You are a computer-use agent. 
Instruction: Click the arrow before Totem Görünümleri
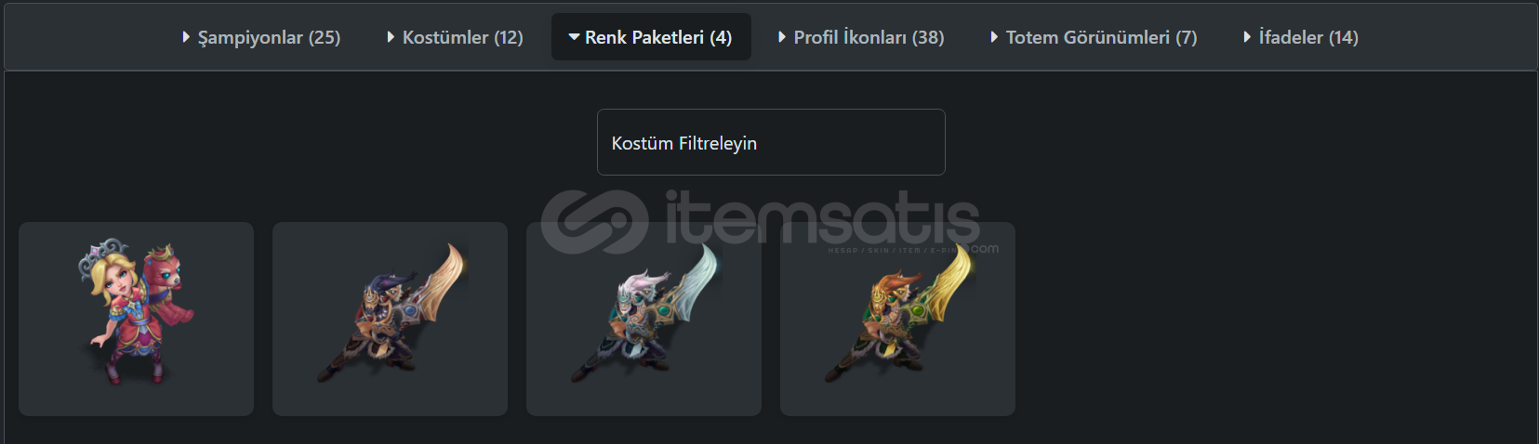pos(995,37)
